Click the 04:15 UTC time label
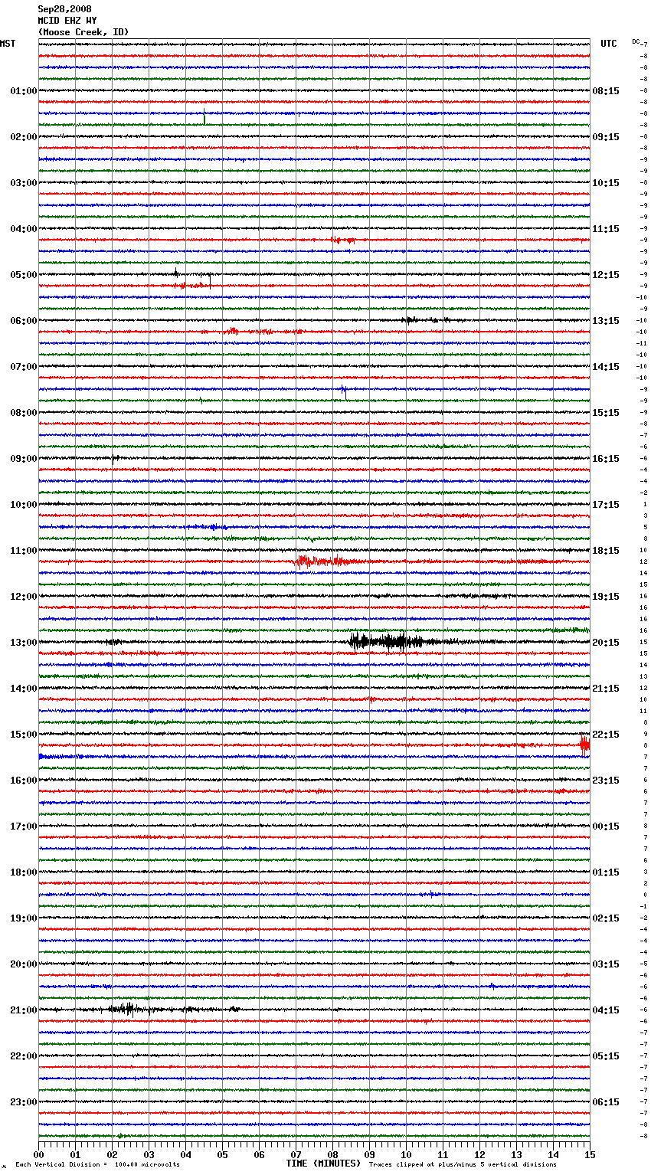This screenshot has width=651, height=1175. click(x=606, y=1010)
